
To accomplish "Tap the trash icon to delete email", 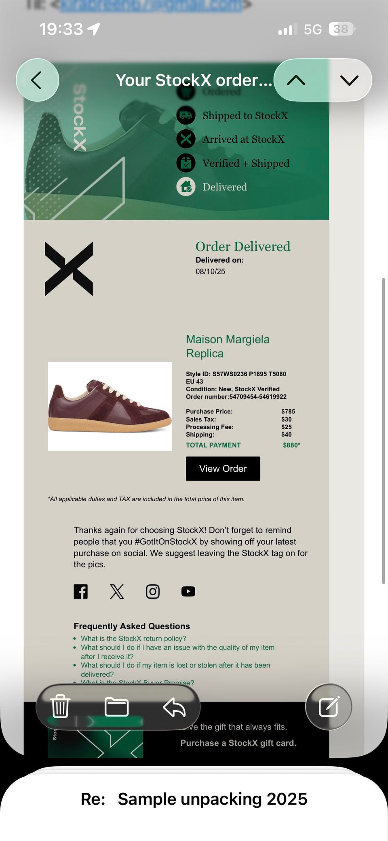I will 61,707.
